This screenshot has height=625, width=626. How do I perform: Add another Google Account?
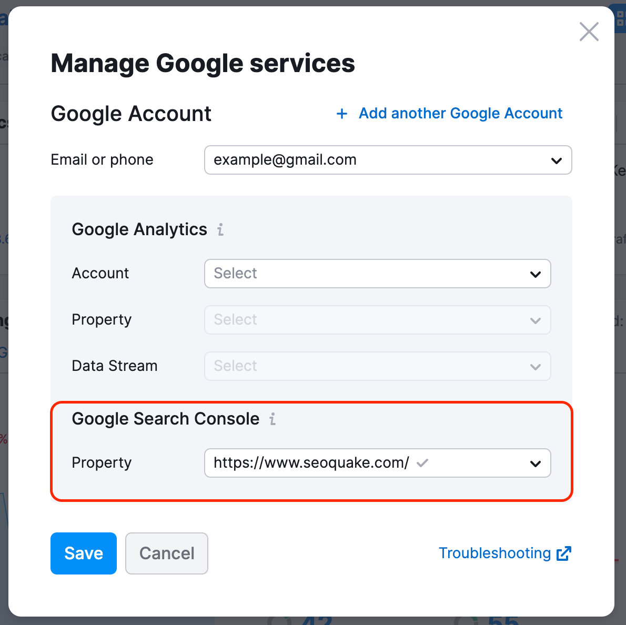tap(460, 114)
